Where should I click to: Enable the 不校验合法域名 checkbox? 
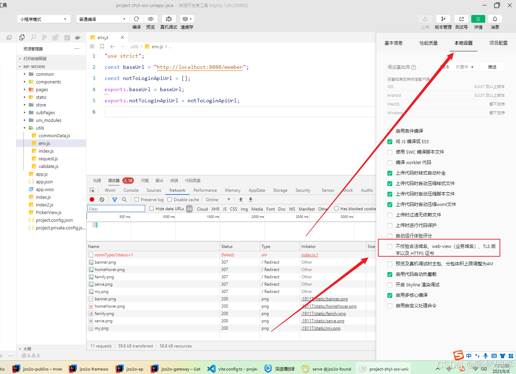(390, 246)
